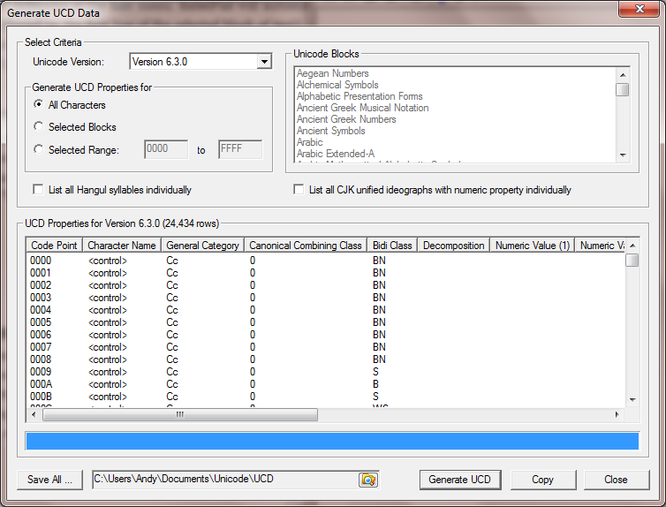Screen dimensions: 666x507
Task: Click the General Category column header
Action: click(x=202, y=246)
